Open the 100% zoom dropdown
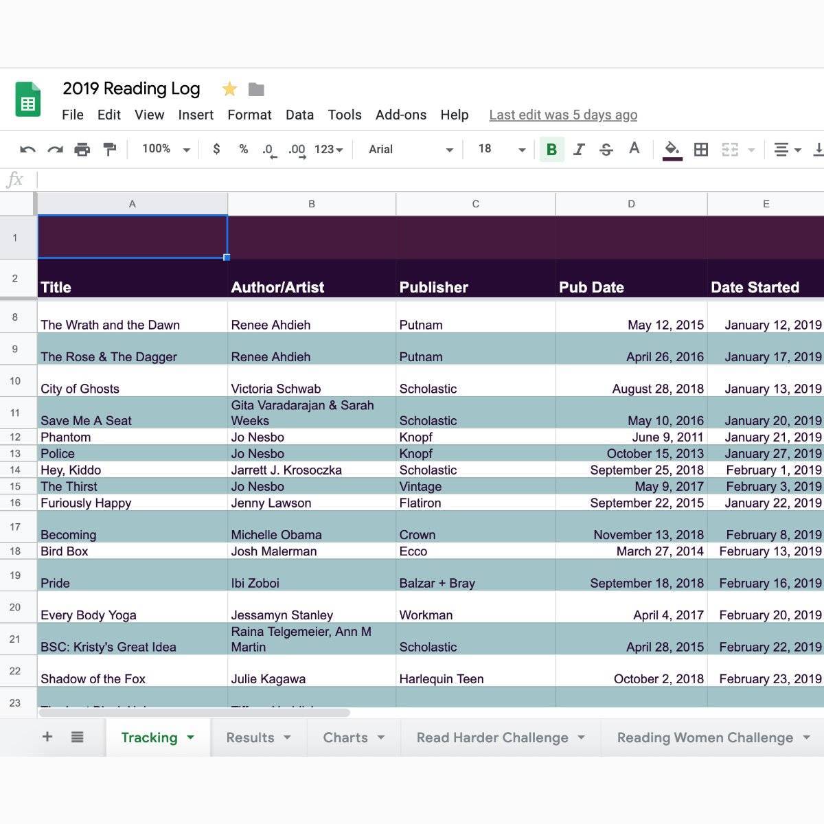The width and height of the screenshot is (824, 824). (165, 150)
